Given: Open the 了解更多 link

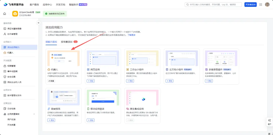Looking at the screenshot, I should point(131,35).
